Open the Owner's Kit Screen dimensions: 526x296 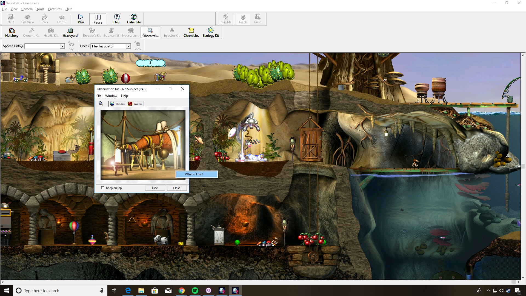coord(31,32)
